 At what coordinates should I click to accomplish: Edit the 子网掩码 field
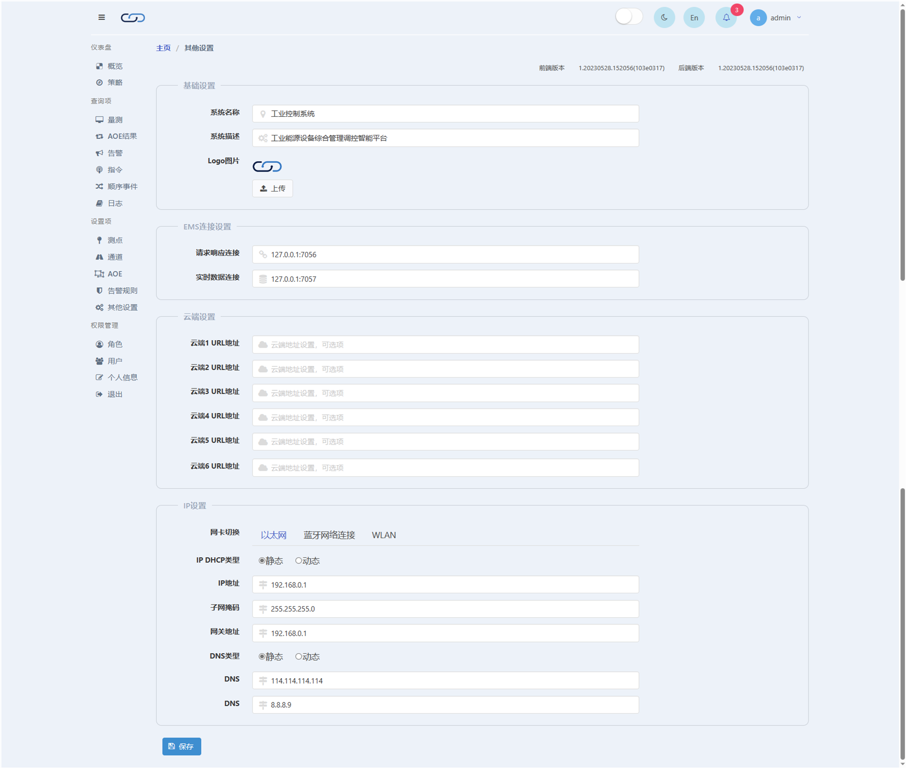click(x=445, y=609)
